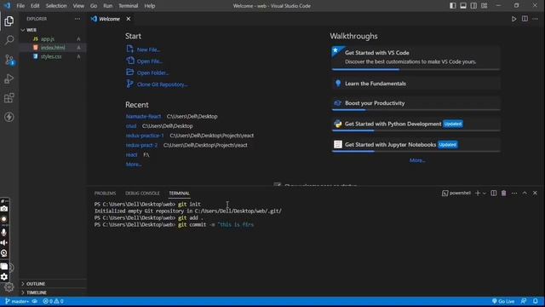
Task: Open the Run and Debug view
Action: (9, 78)
